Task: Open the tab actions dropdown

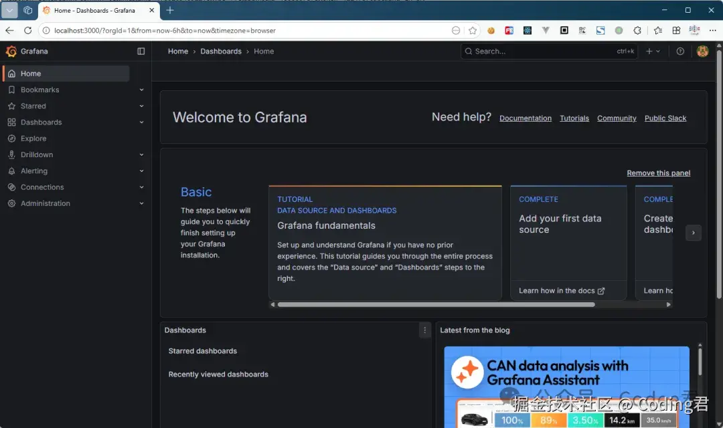Action: pyautogui.click(x=9, y=10)
